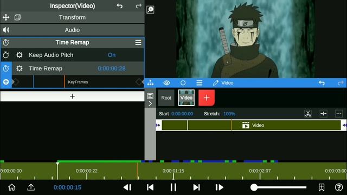This screenshot has height=195, width=347.
Task: Pause playback
Action: coord(173,187)
